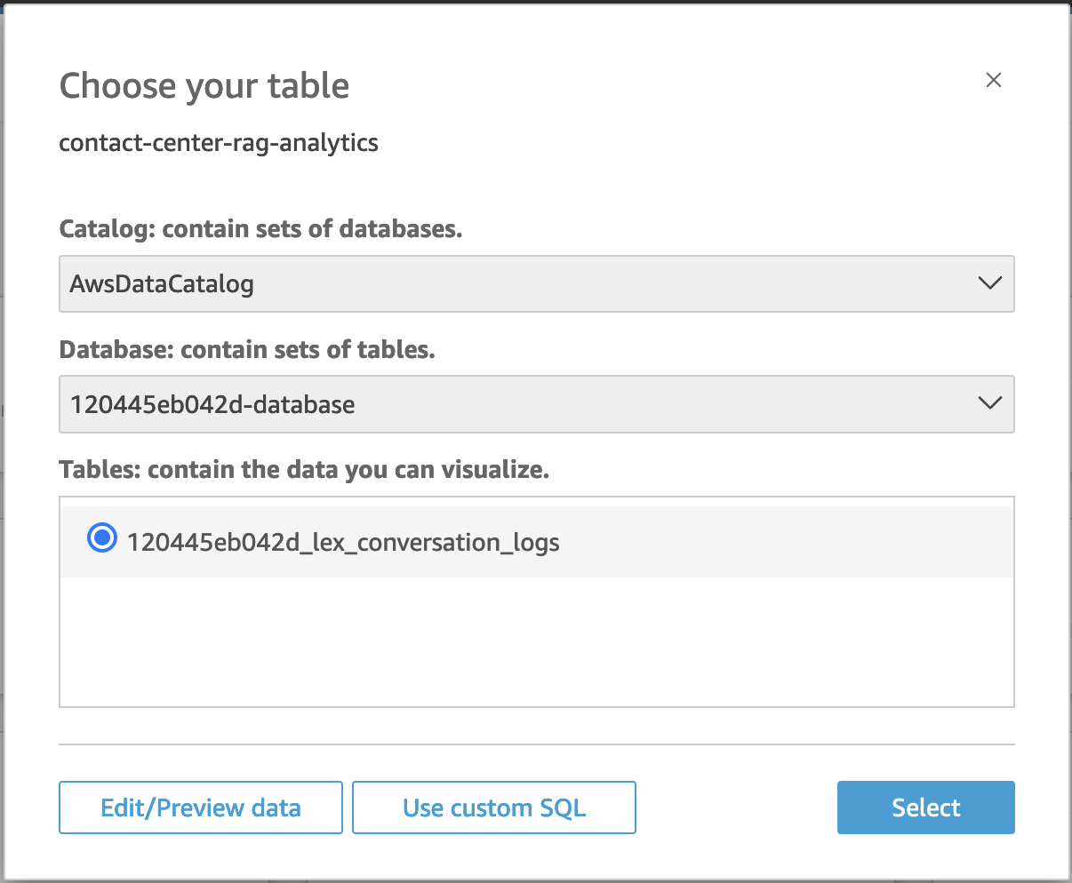Click the Database field label
Viewport: 1072px width, 883px height.
(247, 350)
